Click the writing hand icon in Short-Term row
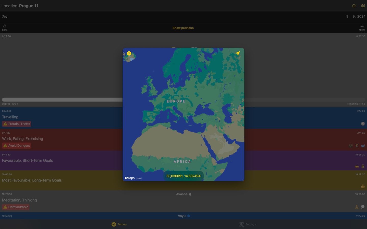Image resolution: width=367 pixels, height=229 pixels. (x=357, y=166)
